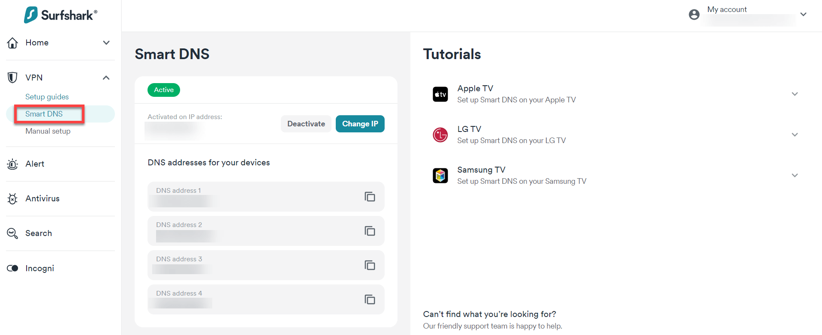The height and width of the screenshot is (335, 822).
Task: Click the LG TV logo icon
Action: 440,135
